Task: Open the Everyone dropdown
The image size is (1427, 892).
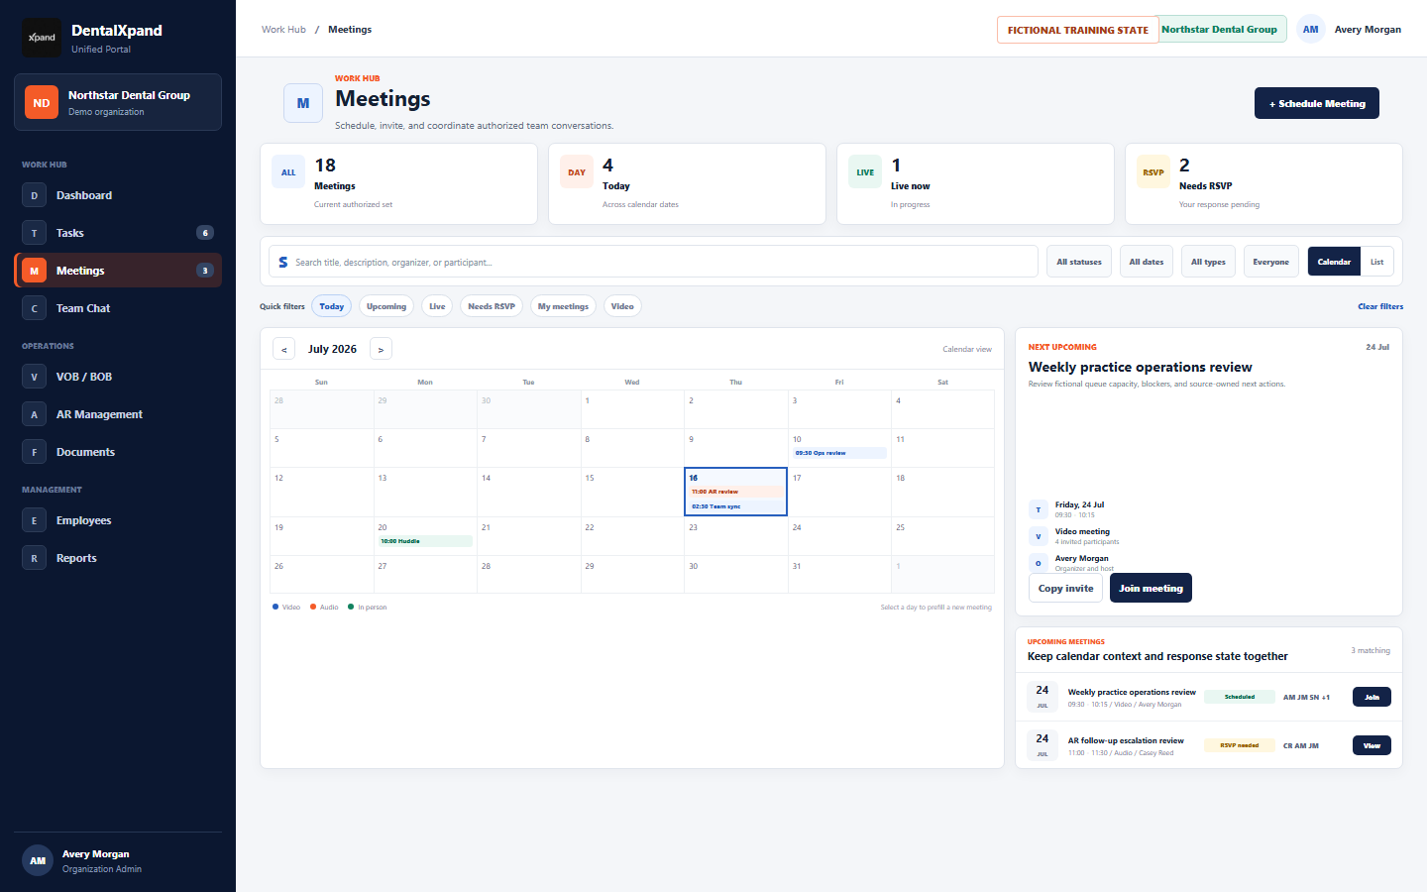Action: pyautogui.click(x=1271, y=262)
